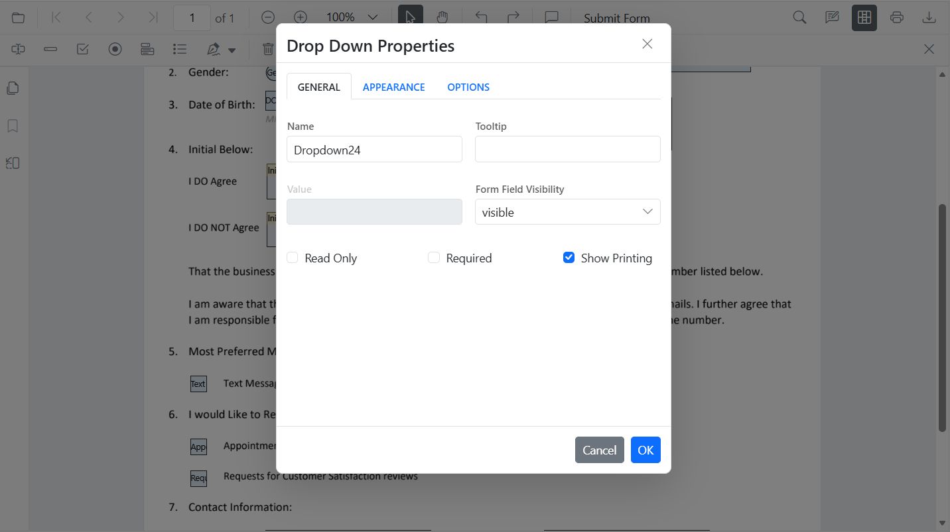Select the Appointment form field box
Viewport: 950px width, 532px height.
coord(198,447)
